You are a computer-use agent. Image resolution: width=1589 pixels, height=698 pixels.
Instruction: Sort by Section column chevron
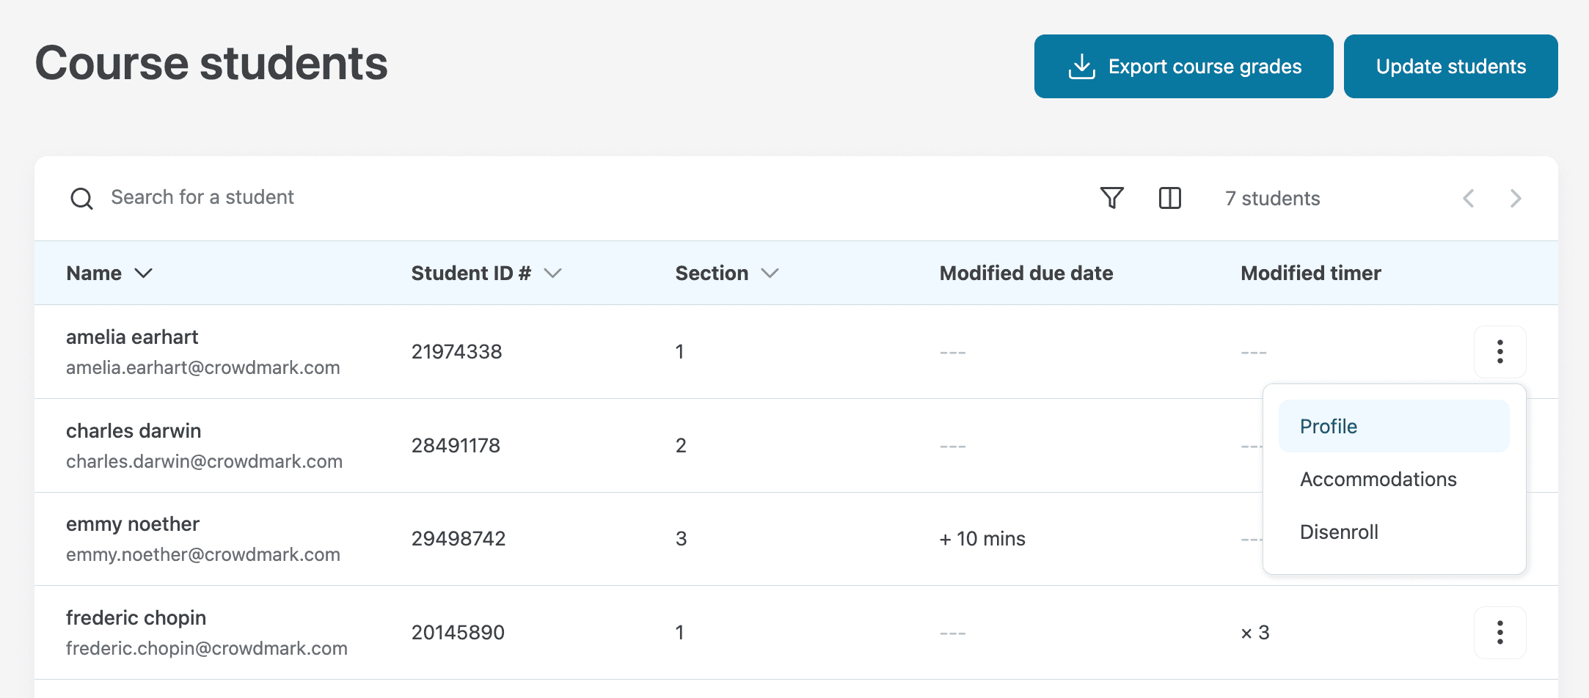[770, 273]
